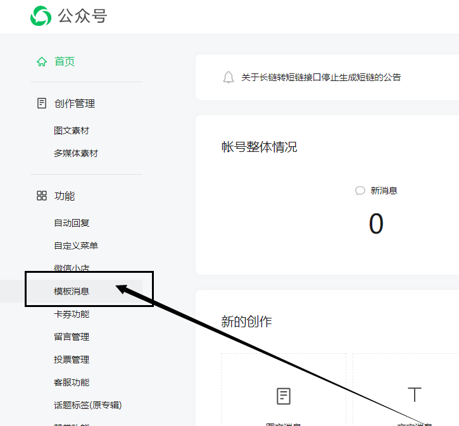The width and height of the screenshot is (459, 426).
Task: Go to 自动回复 settings
Action: click(x=72, y=223)
